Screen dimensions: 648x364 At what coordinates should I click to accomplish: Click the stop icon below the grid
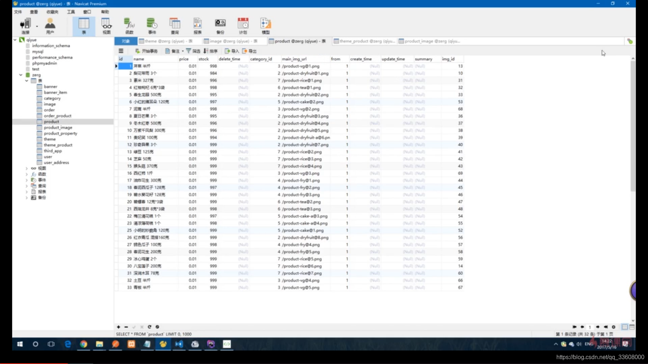[158, 327]
